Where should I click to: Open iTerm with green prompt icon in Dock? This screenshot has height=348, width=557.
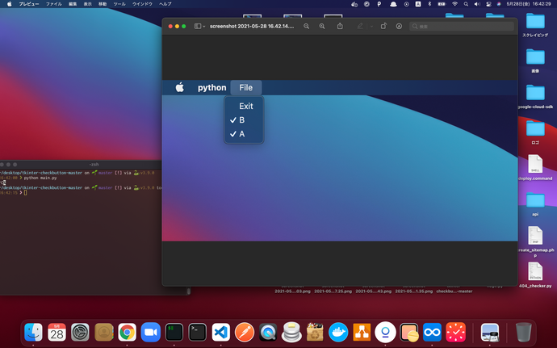(x=174, y=333)
